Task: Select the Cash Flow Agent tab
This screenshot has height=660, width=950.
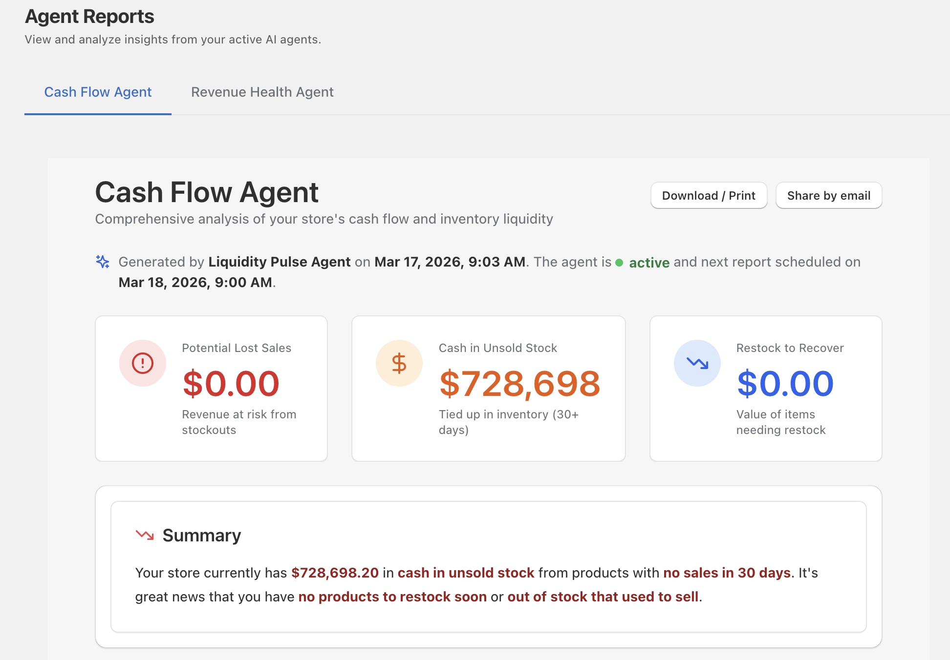Action: click(98, 92)
